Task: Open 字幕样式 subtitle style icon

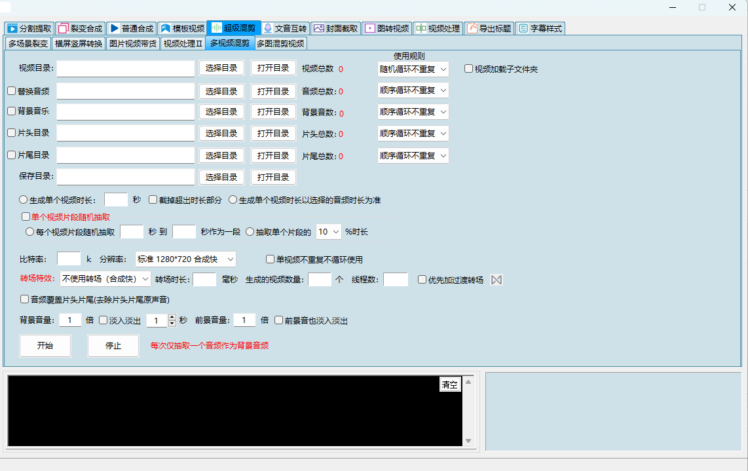Action: (x=523, y=28)
